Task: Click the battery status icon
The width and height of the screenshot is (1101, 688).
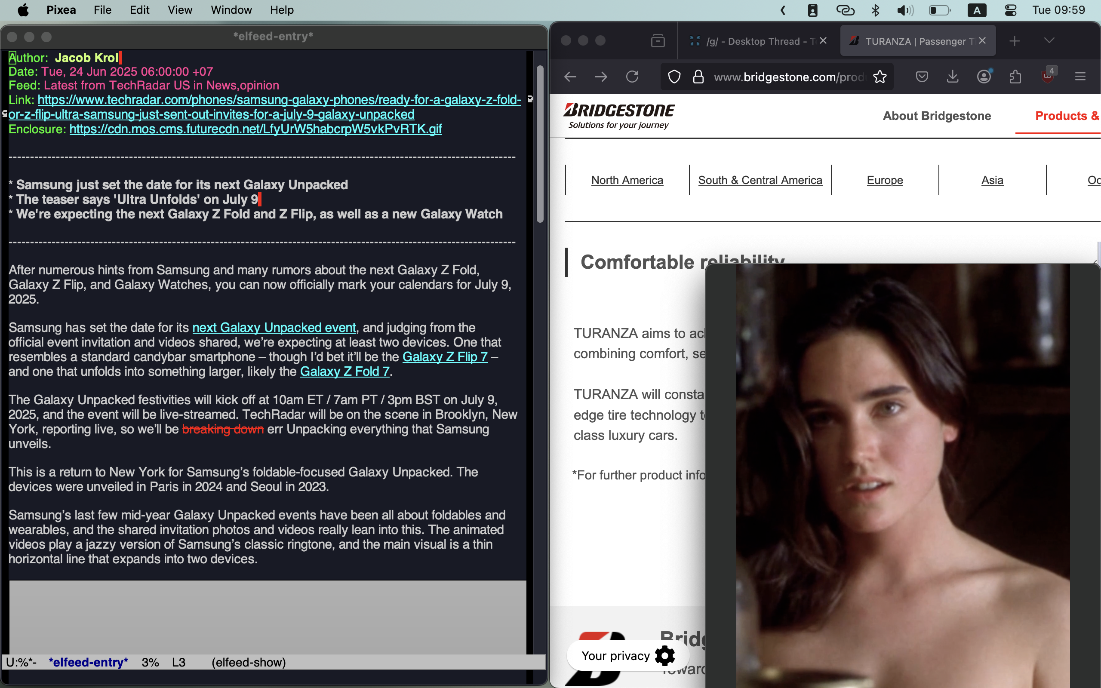Action: [x=939, y=10]
